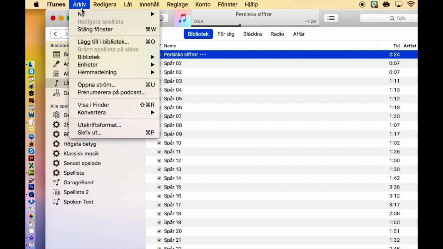Select the Bibliotek tab
Viewport: 443px width, 249px height.
198,34
